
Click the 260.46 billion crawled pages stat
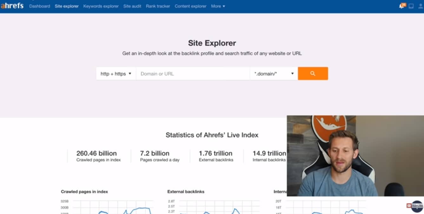click(98, 156)
